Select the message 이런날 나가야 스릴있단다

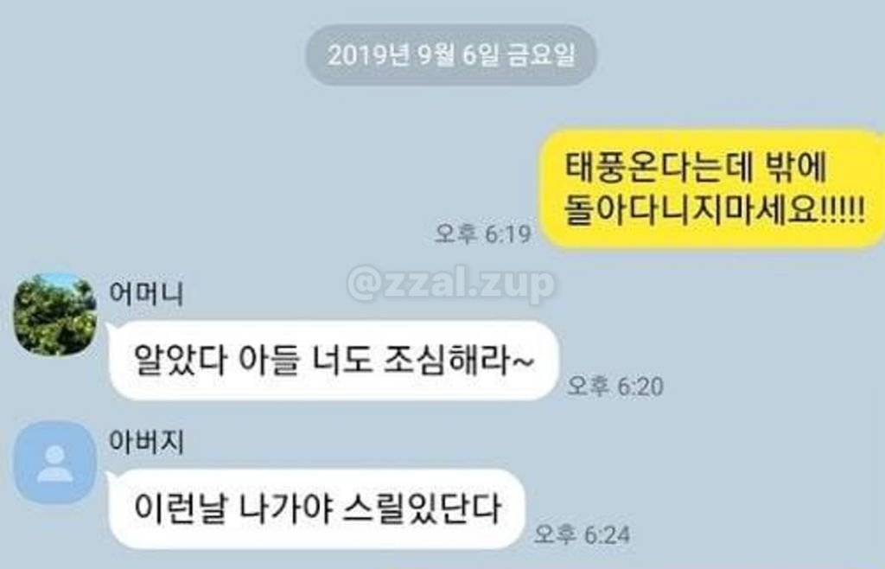[316, 508]
